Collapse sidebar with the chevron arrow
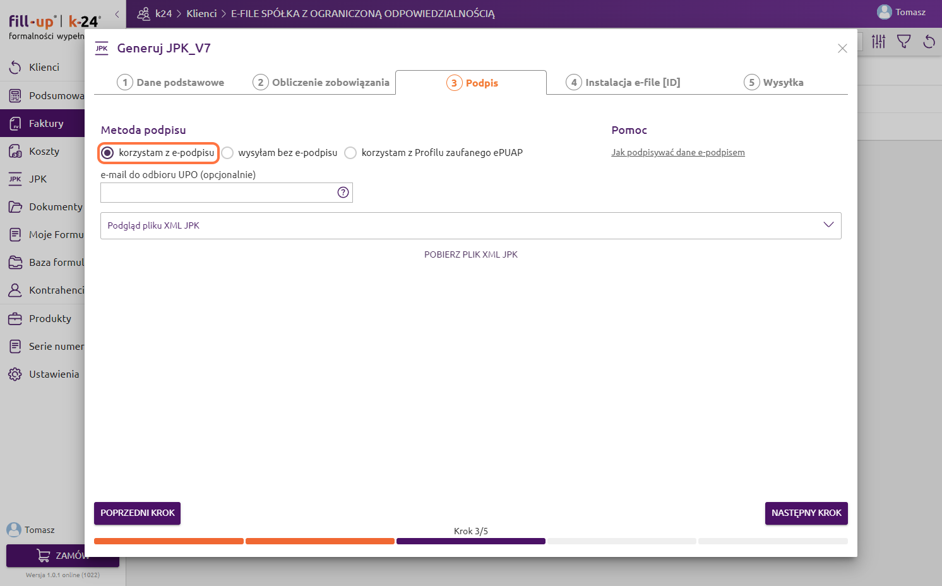The height and width of the screenshot is (586, 942). (117, 14)
